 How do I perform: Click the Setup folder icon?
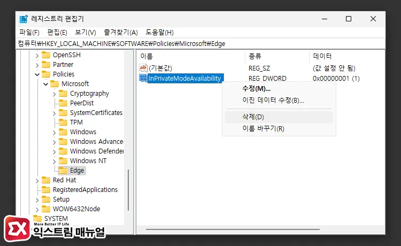tap(46, 199)
